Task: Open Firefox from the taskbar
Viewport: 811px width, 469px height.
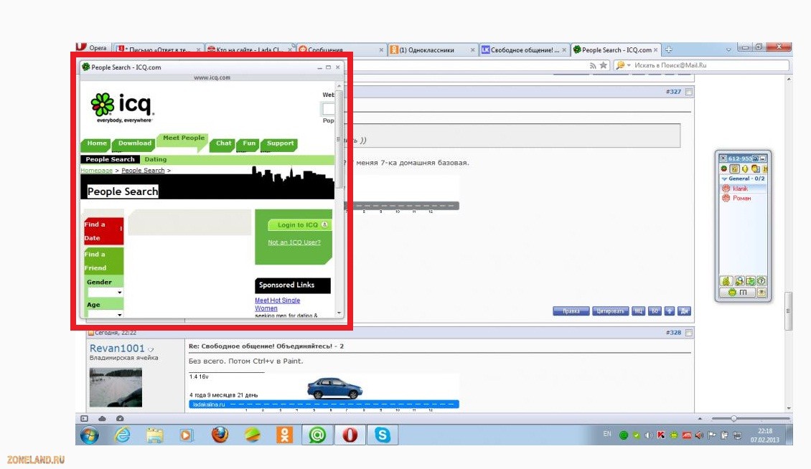Action: pos(220,435)
